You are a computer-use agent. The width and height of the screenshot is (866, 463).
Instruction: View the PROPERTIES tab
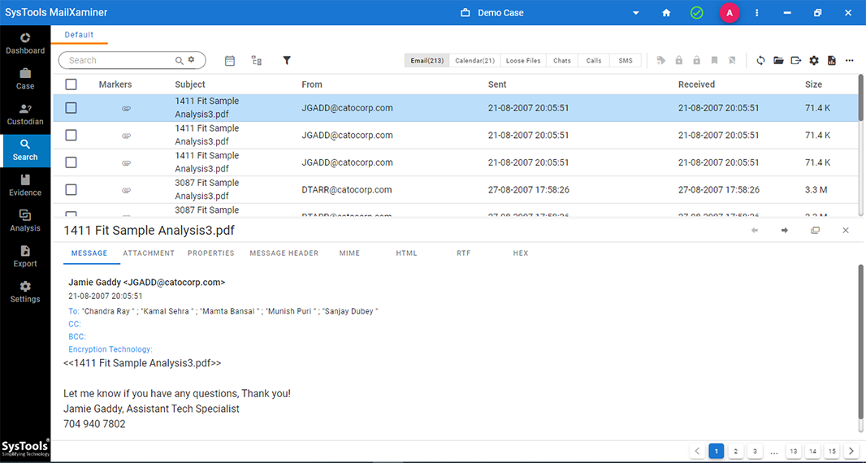coord(211,253)
